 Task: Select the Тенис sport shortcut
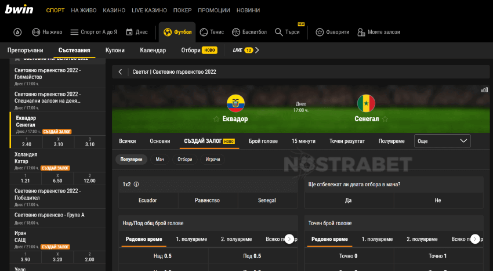coord(212,32)
